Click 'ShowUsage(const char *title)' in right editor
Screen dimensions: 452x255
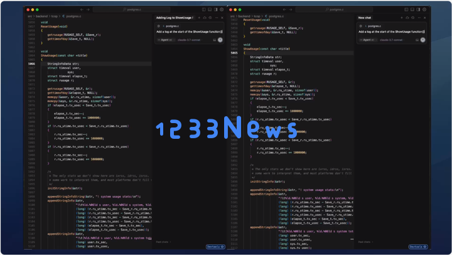tap(267, 49)
